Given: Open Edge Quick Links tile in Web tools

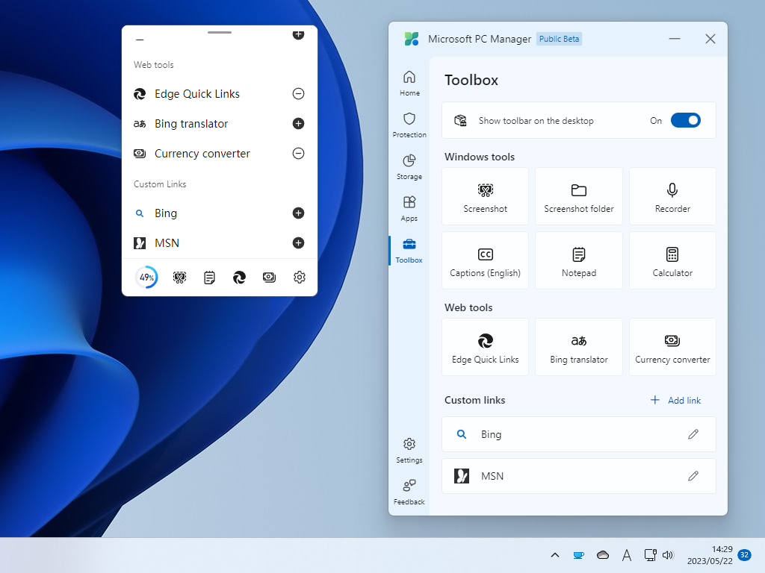Looking at the screenshot, I should pyautogui.click(x=485, y=347).
